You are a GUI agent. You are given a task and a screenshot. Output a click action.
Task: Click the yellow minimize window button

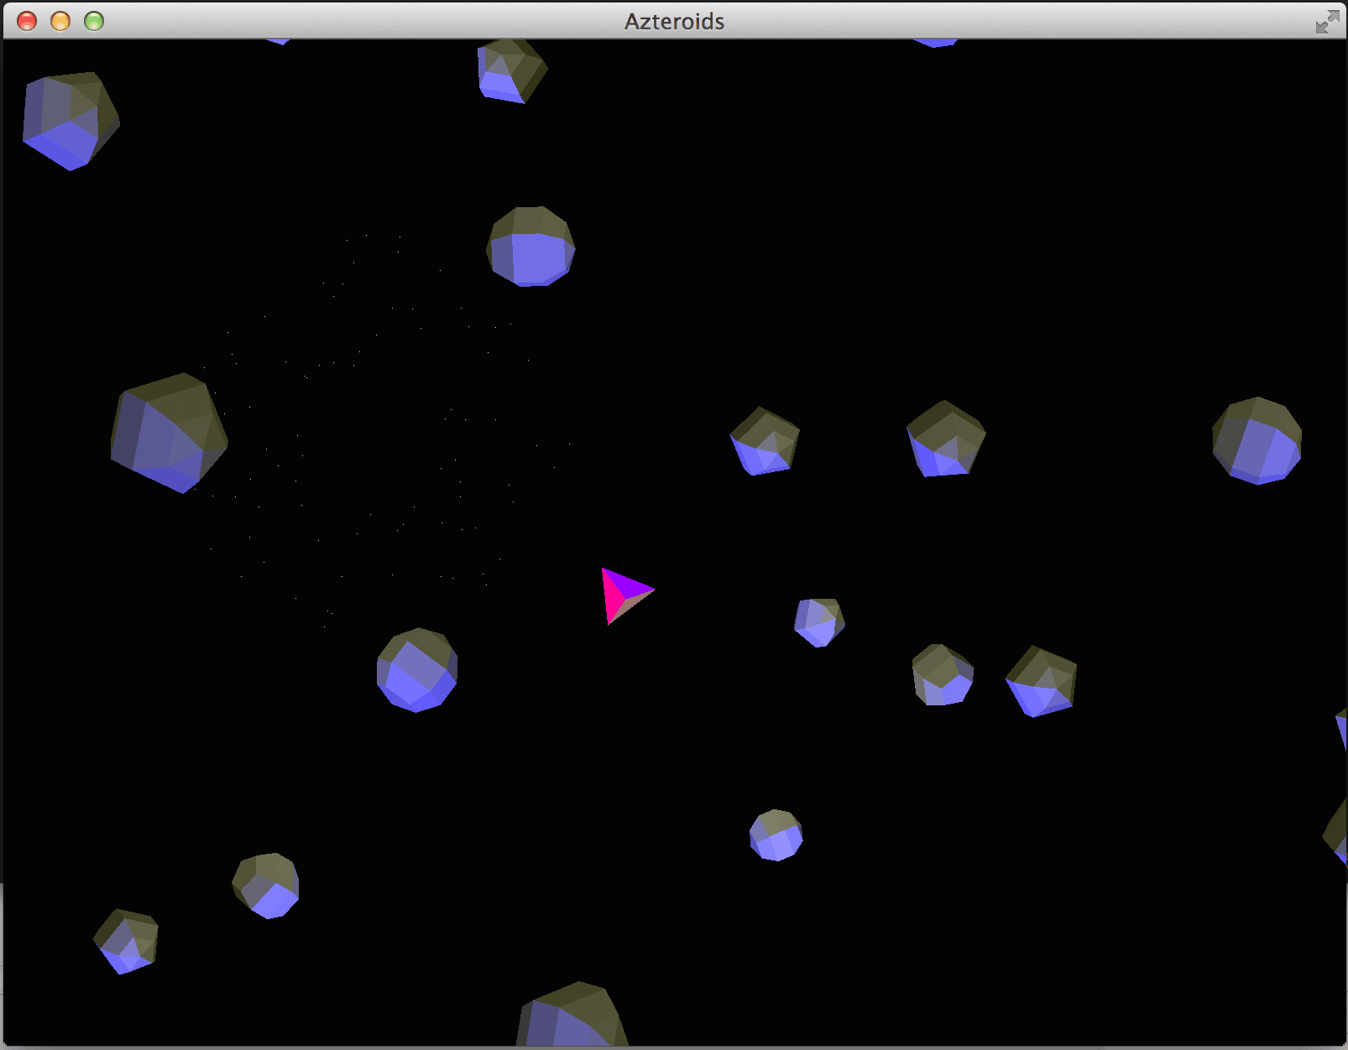coord(60,21)
